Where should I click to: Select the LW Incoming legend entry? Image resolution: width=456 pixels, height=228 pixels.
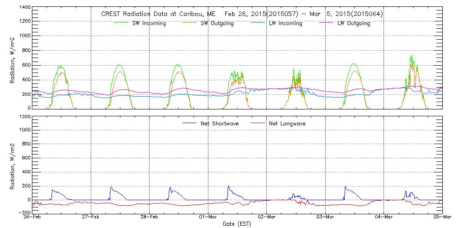[x=285, y=24]
